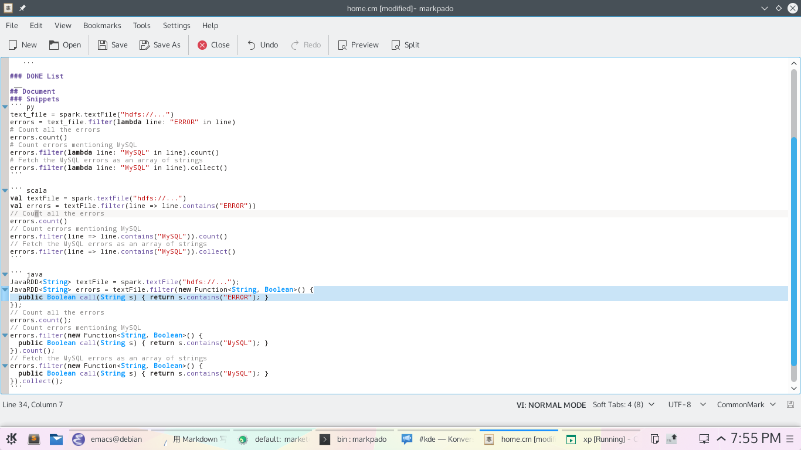Screen dimensions: 801x450
Task: Open the File menu
Action: tap(12, 25)
